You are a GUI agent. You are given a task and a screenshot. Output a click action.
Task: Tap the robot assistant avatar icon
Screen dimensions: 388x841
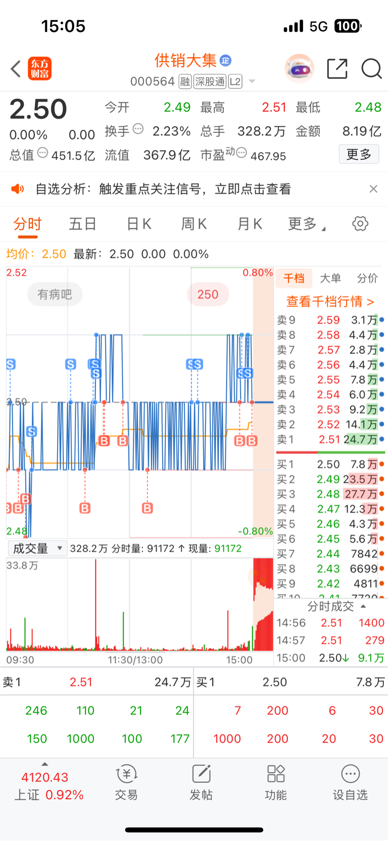(x=300, y=68)
